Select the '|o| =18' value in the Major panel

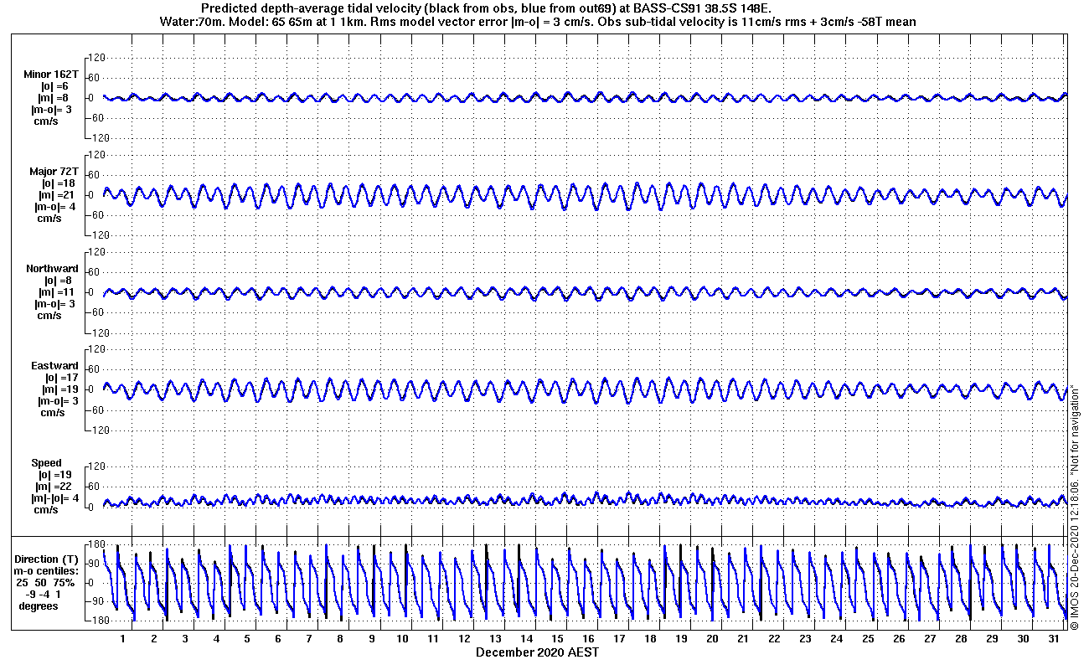click(x=59, y=183)
